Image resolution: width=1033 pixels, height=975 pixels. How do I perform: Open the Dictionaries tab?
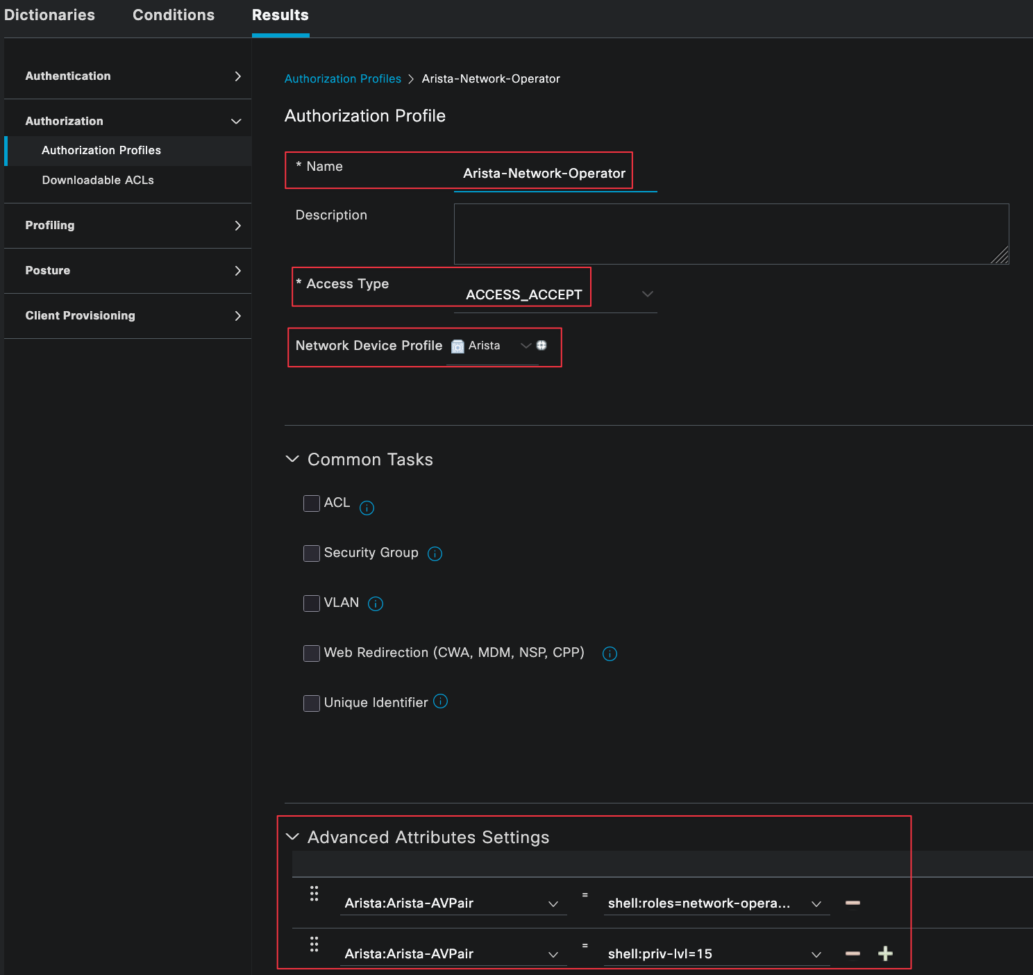49,15
